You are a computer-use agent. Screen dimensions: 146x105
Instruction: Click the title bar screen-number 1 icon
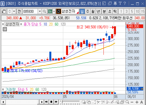pos(2,4)
